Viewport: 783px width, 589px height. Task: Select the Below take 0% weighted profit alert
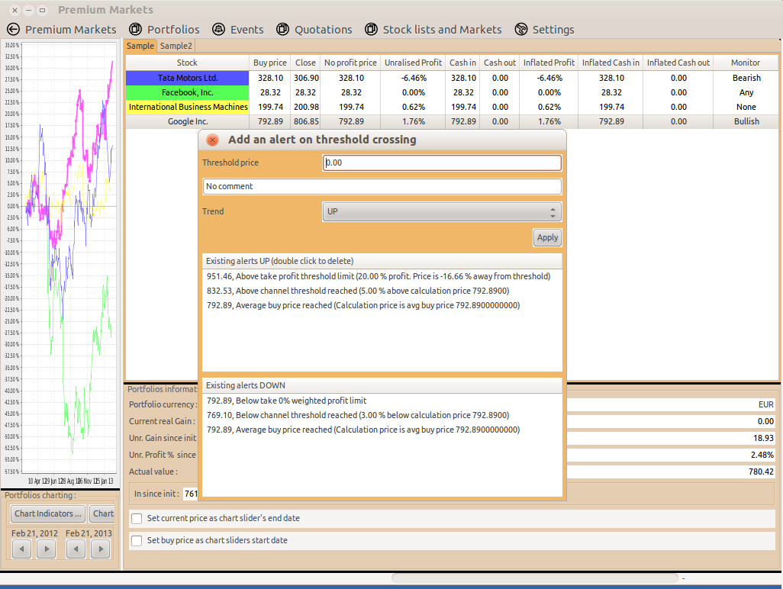click(x=382, y=401)
